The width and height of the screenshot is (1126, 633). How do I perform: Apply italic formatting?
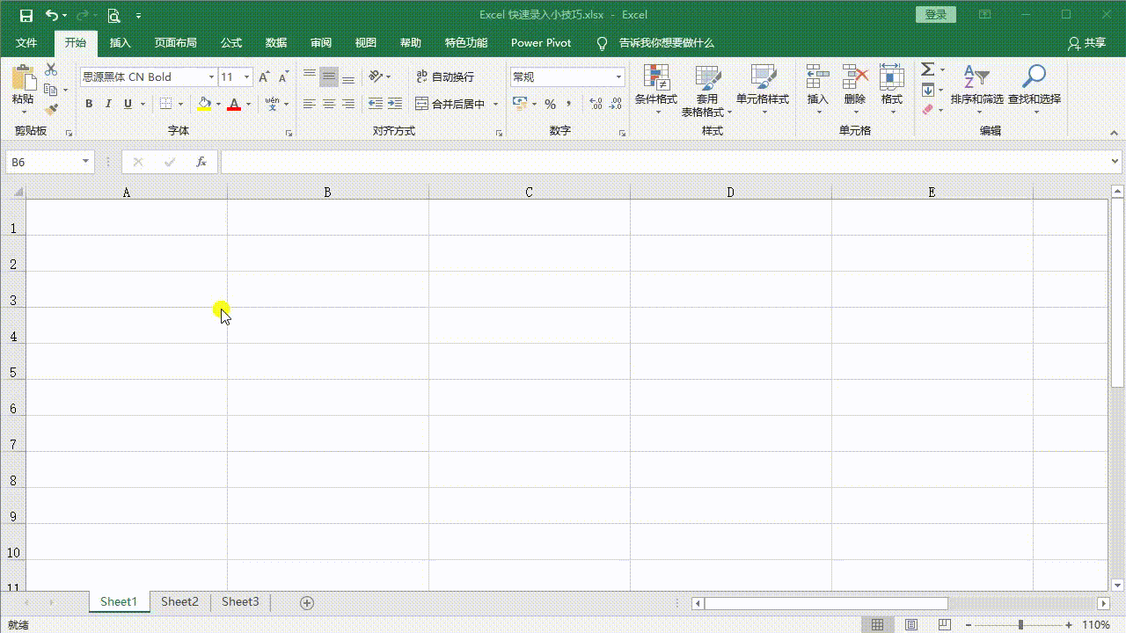point(108,103)
